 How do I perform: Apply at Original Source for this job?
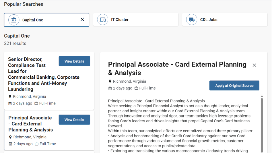(234, 86)
